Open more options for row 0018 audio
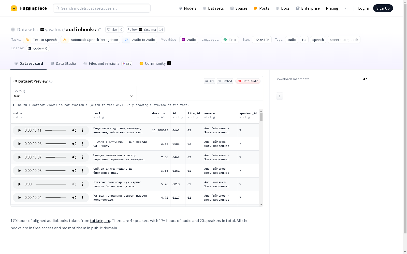Viewport: 407px width, 254px height. (82, 184)
